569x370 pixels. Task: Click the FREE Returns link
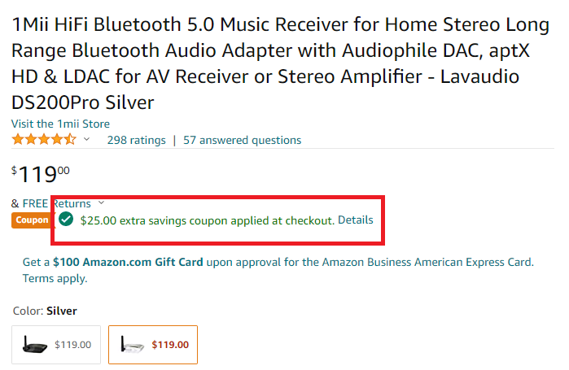click(x=57, y=203)
